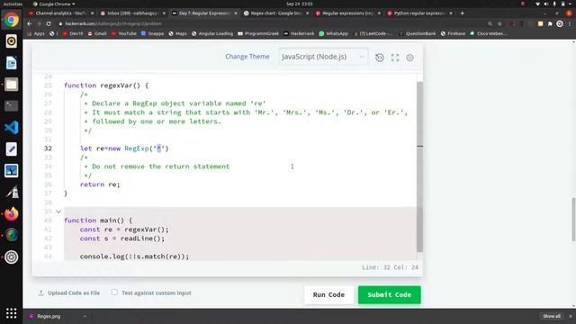Click the zoom magnifier icon in address bar
576x324 pixels.
[x=490, y=23]
